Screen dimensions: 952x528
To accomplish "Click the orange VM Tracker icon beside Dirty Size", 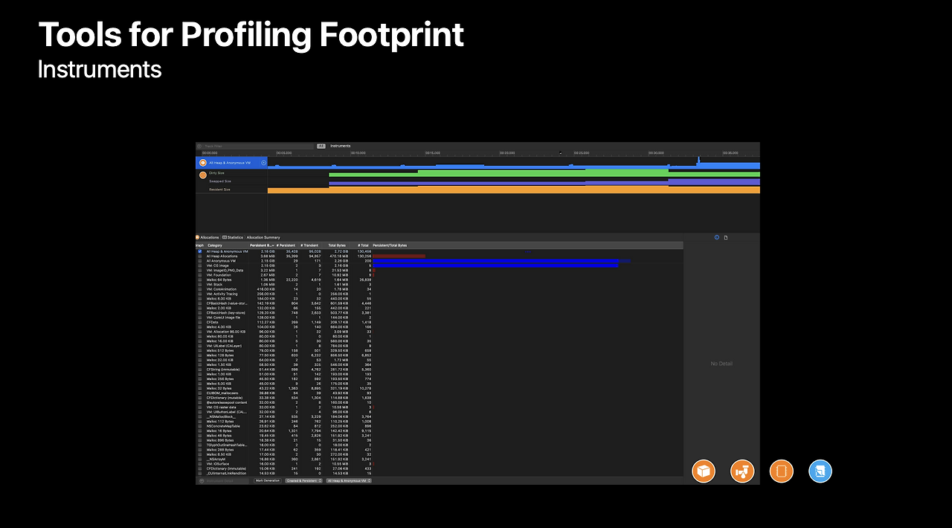I will pyautogui.click(x=203, y=175).
